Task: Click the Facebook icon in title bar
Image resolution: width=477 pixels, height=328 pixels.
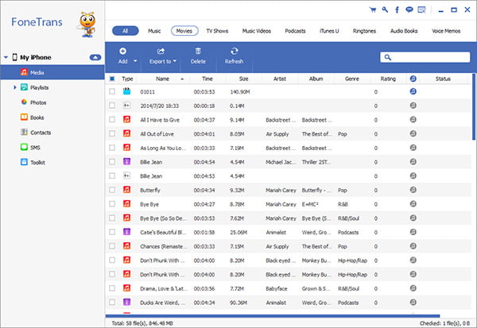Action: pyautogui.click(x=397, y=10)
